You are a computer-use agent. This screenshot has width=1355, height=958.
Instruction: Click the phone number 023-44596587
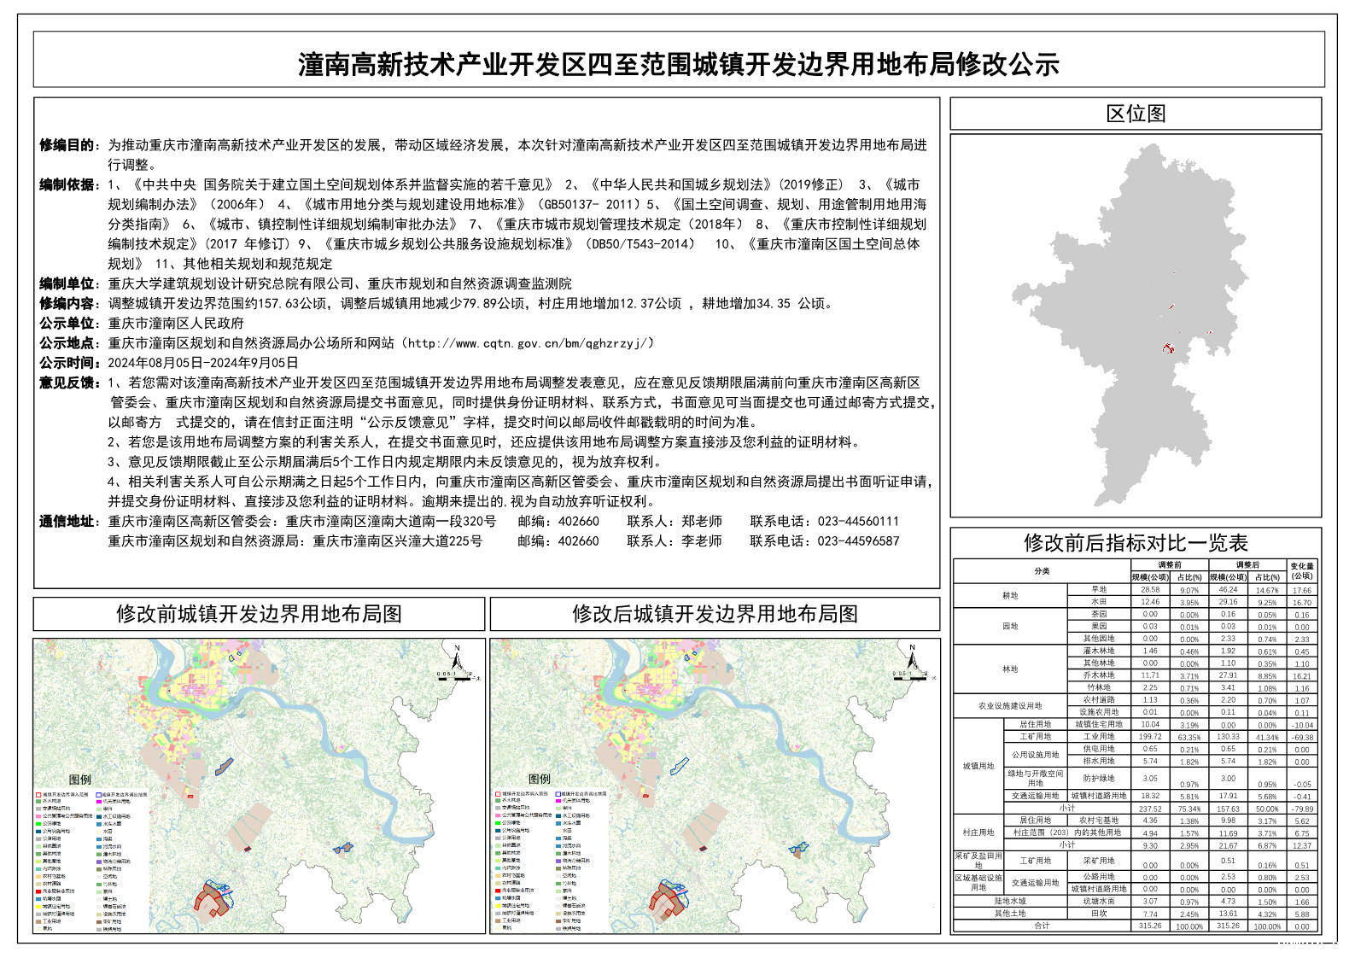click(x=857, y=541)
